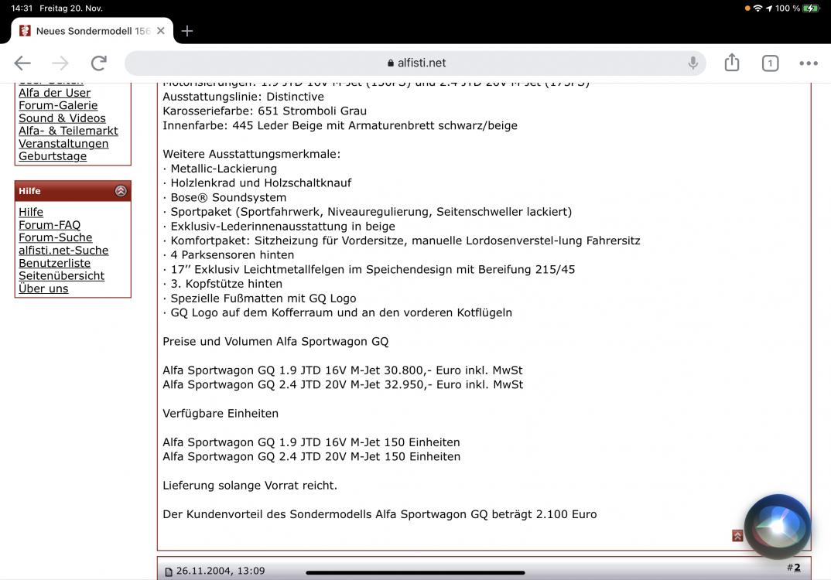Open Forum-FAQ link
The width and height of the screenshot is (831, 580).
point(50,225)
